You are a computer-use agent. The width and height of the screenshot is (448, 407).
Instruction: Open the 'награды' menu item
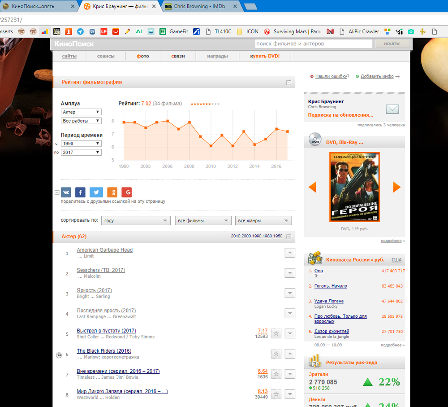pyautogui.click(x=217, y=56)
